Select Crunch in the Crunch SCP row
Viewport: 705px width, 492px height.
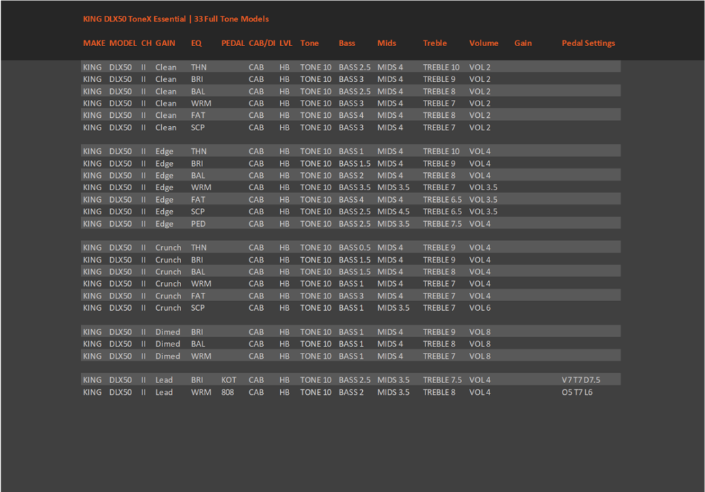168,308
